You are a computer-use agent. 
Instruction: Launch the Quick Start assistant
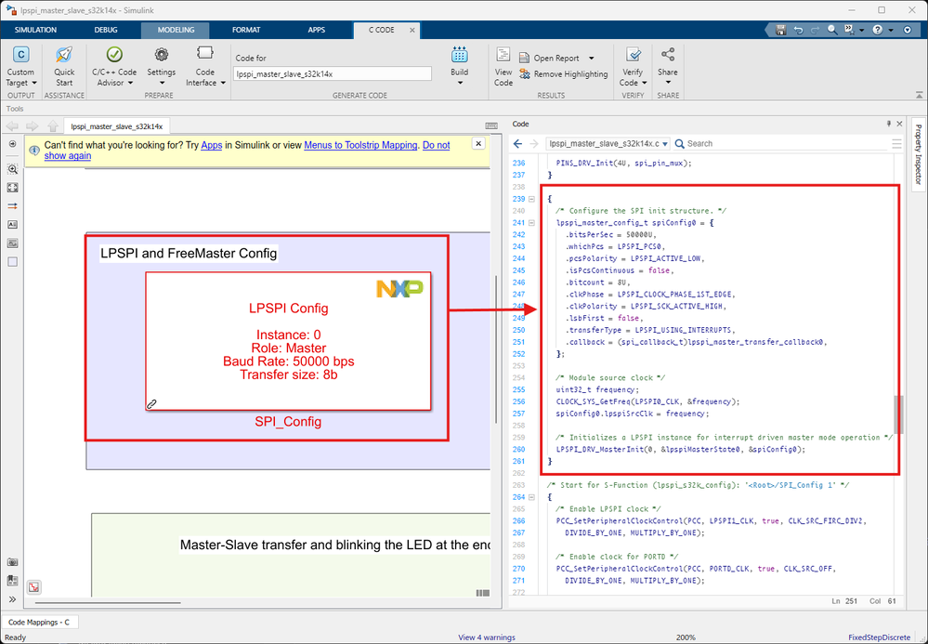tap(64, 67)
